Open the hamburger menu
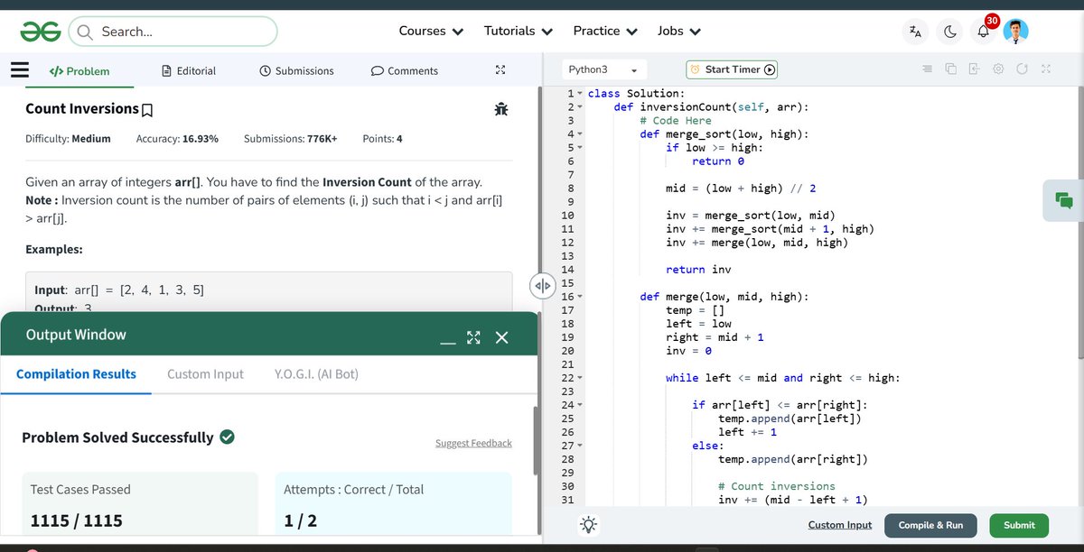 20,69
